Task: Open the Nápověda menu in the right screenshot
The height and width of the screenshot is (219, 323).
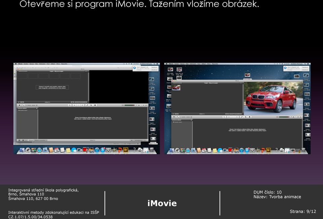Action: pyautogui.click(x=215, y=64)
